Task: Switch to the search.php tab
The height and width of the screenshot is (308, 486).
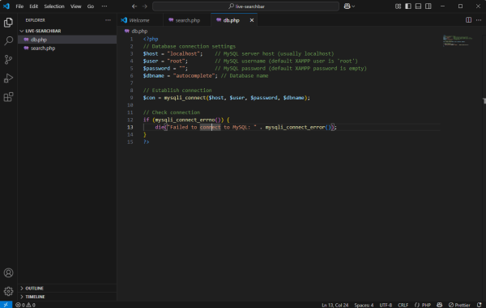Action: click(187, 20)
